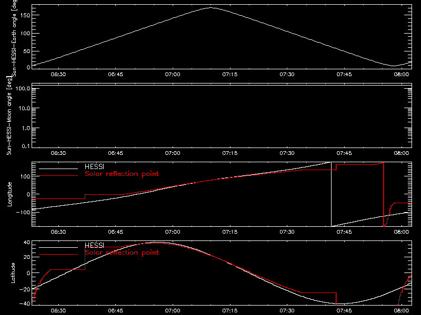Click the 150 tick on Earth angle axis
421x315 pixels.
(x=25, y=15)
